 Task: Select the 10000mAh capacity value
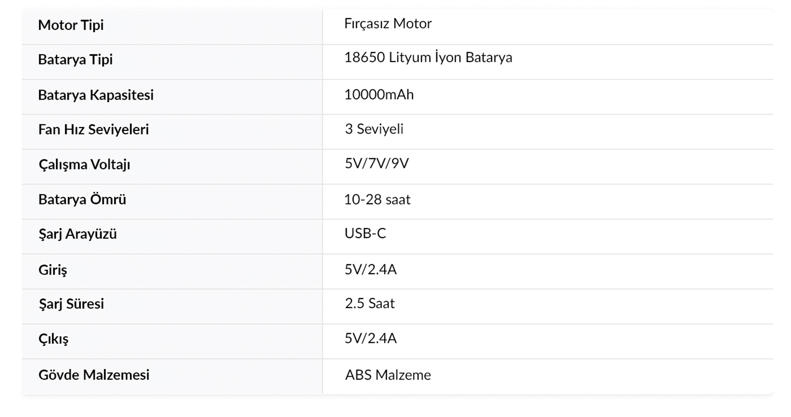[378, 95]
